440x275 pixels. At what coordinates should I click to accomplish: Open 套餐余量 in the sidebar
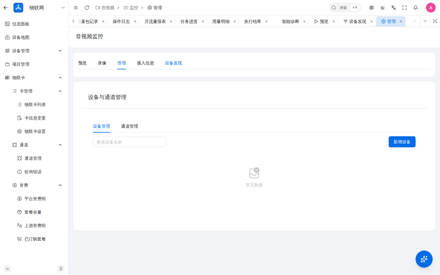click(x=34, y=212)
